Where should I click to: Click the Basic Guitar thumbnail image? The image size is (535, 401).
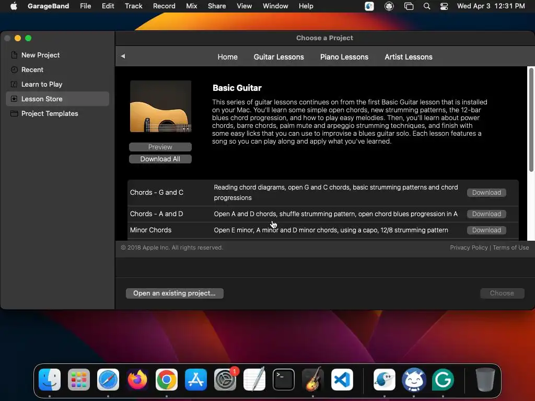click(161, 107)
